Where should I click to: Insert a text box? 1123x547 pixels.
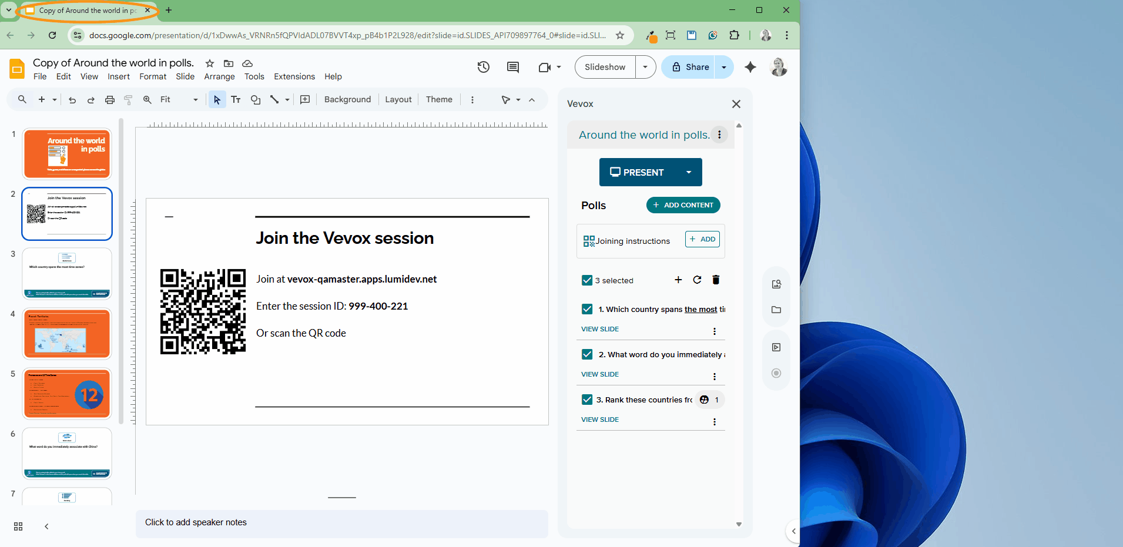236,99
